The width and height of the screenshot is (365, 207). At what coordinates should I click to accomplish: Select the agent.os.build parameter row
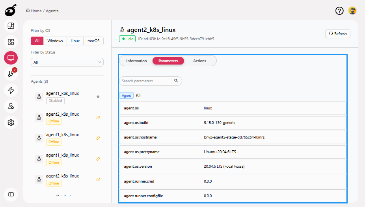coord(233,123)
